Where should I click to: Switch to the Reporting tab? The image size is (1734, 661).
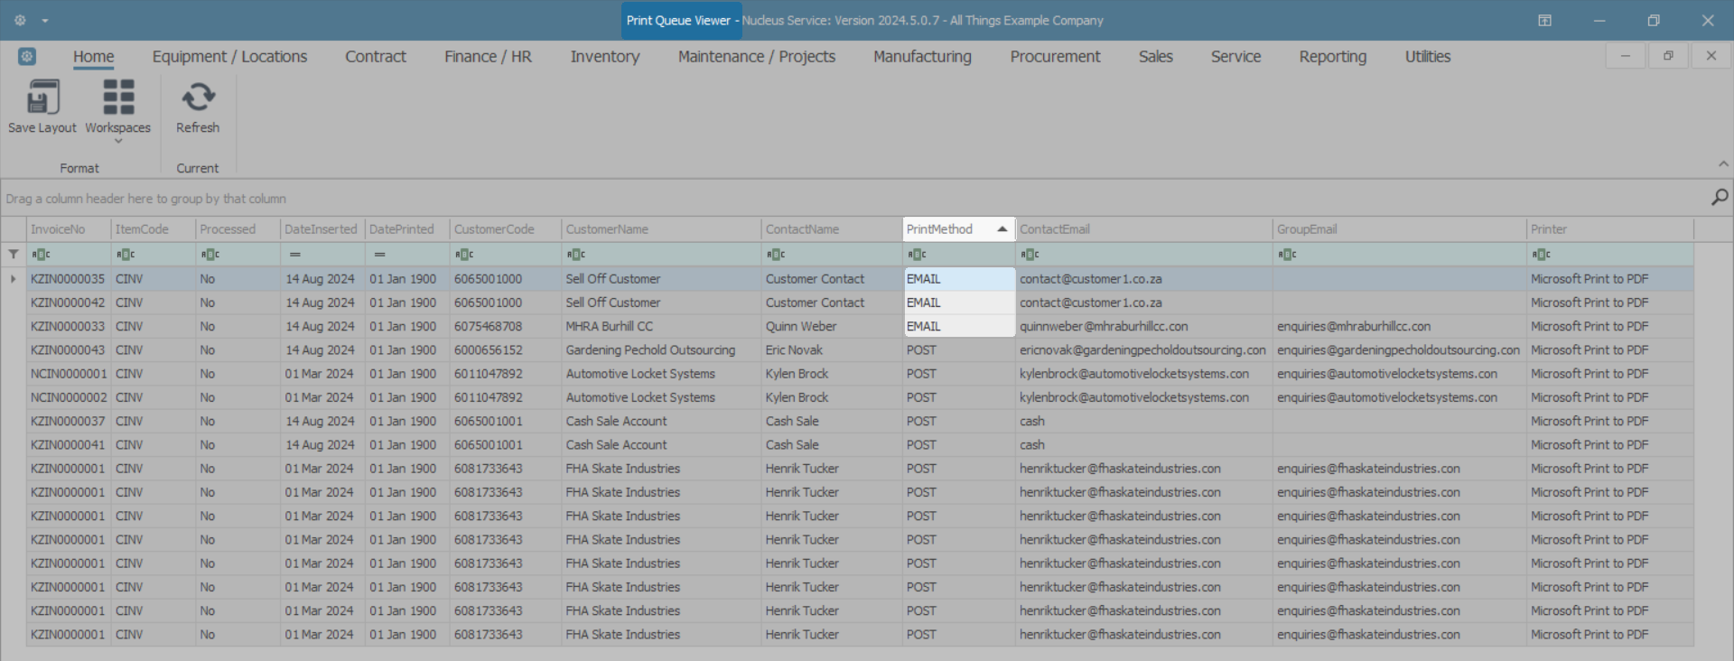1332,57
